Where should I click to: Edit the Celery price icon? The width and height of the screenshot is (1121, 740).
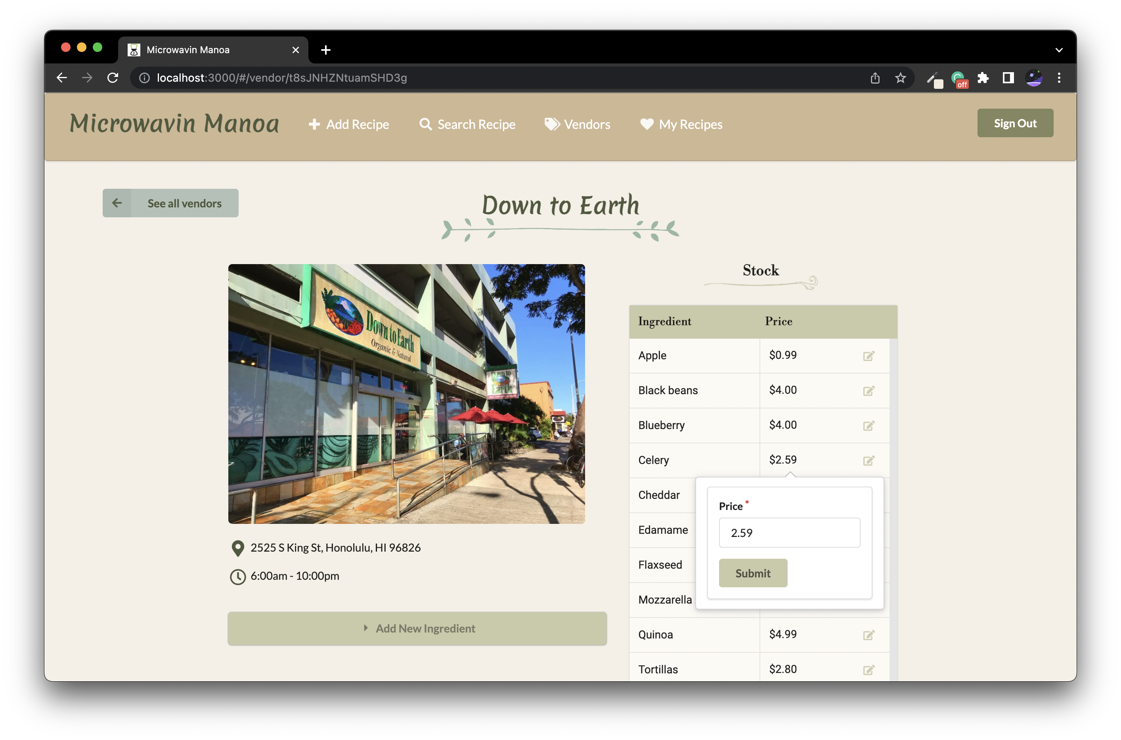(x=868, y=460)
